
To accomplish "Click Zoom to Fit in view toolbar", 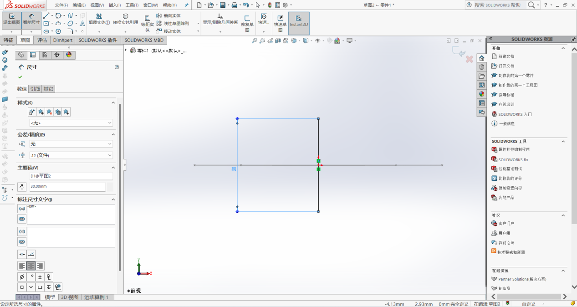I will [255, 41].
